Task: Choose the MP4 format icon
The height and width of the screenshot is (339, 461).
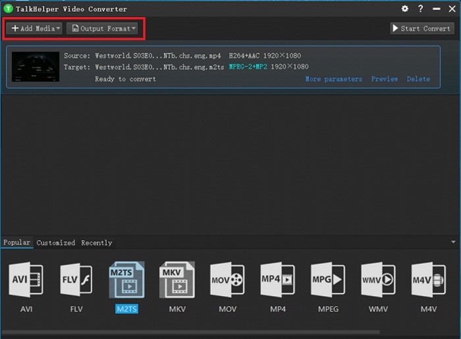Action: [x=277, y=280]
